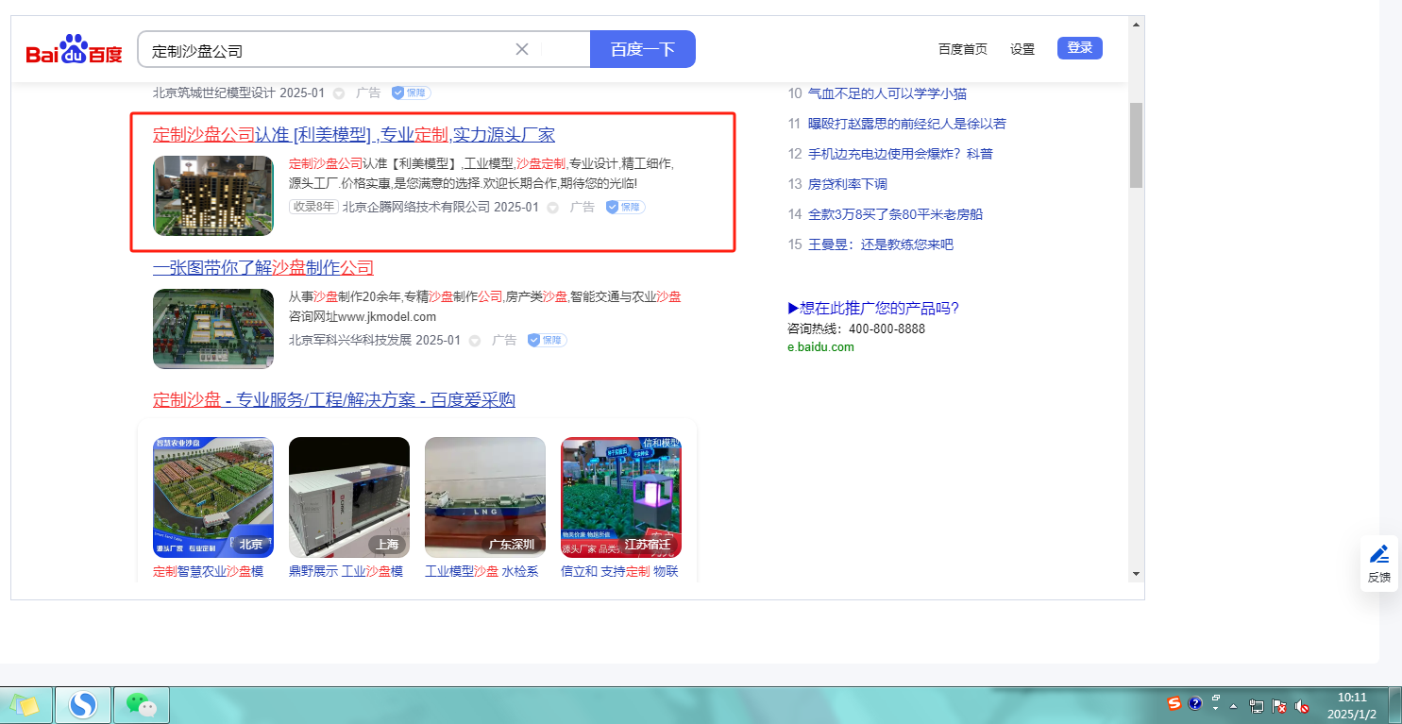The width and height of the screenshot is (1402, 724).
Task: Click the 保障 shield badge on 北京筑城世纪 result
Action: pyautogui.click(x=411, y=93)
